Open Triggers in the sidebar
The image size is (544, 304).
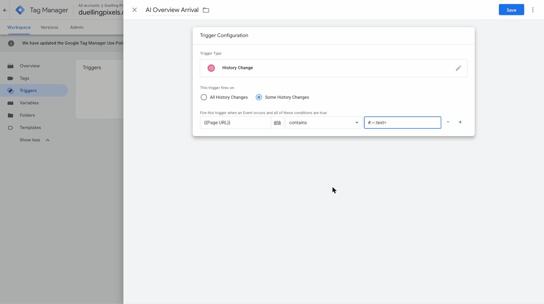[34, 90]
